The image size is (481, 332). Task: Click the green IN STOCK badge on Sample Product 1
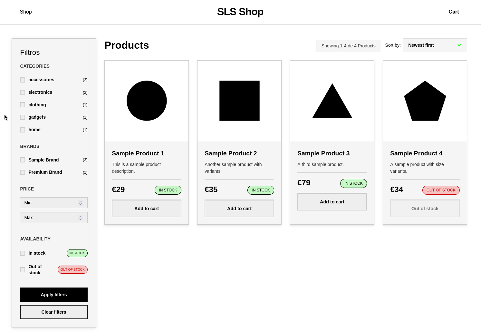click(168, 190)
